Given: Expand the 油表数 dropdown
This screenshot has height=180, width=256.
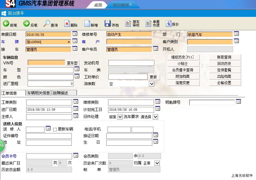Looking at the screenshot, I should 151,84.
